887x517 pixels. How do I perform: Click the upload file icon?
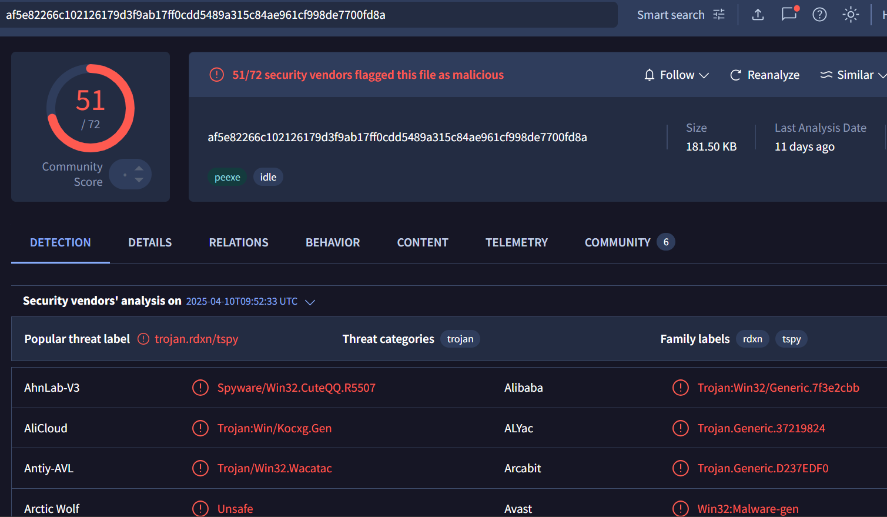coord(758,15)
